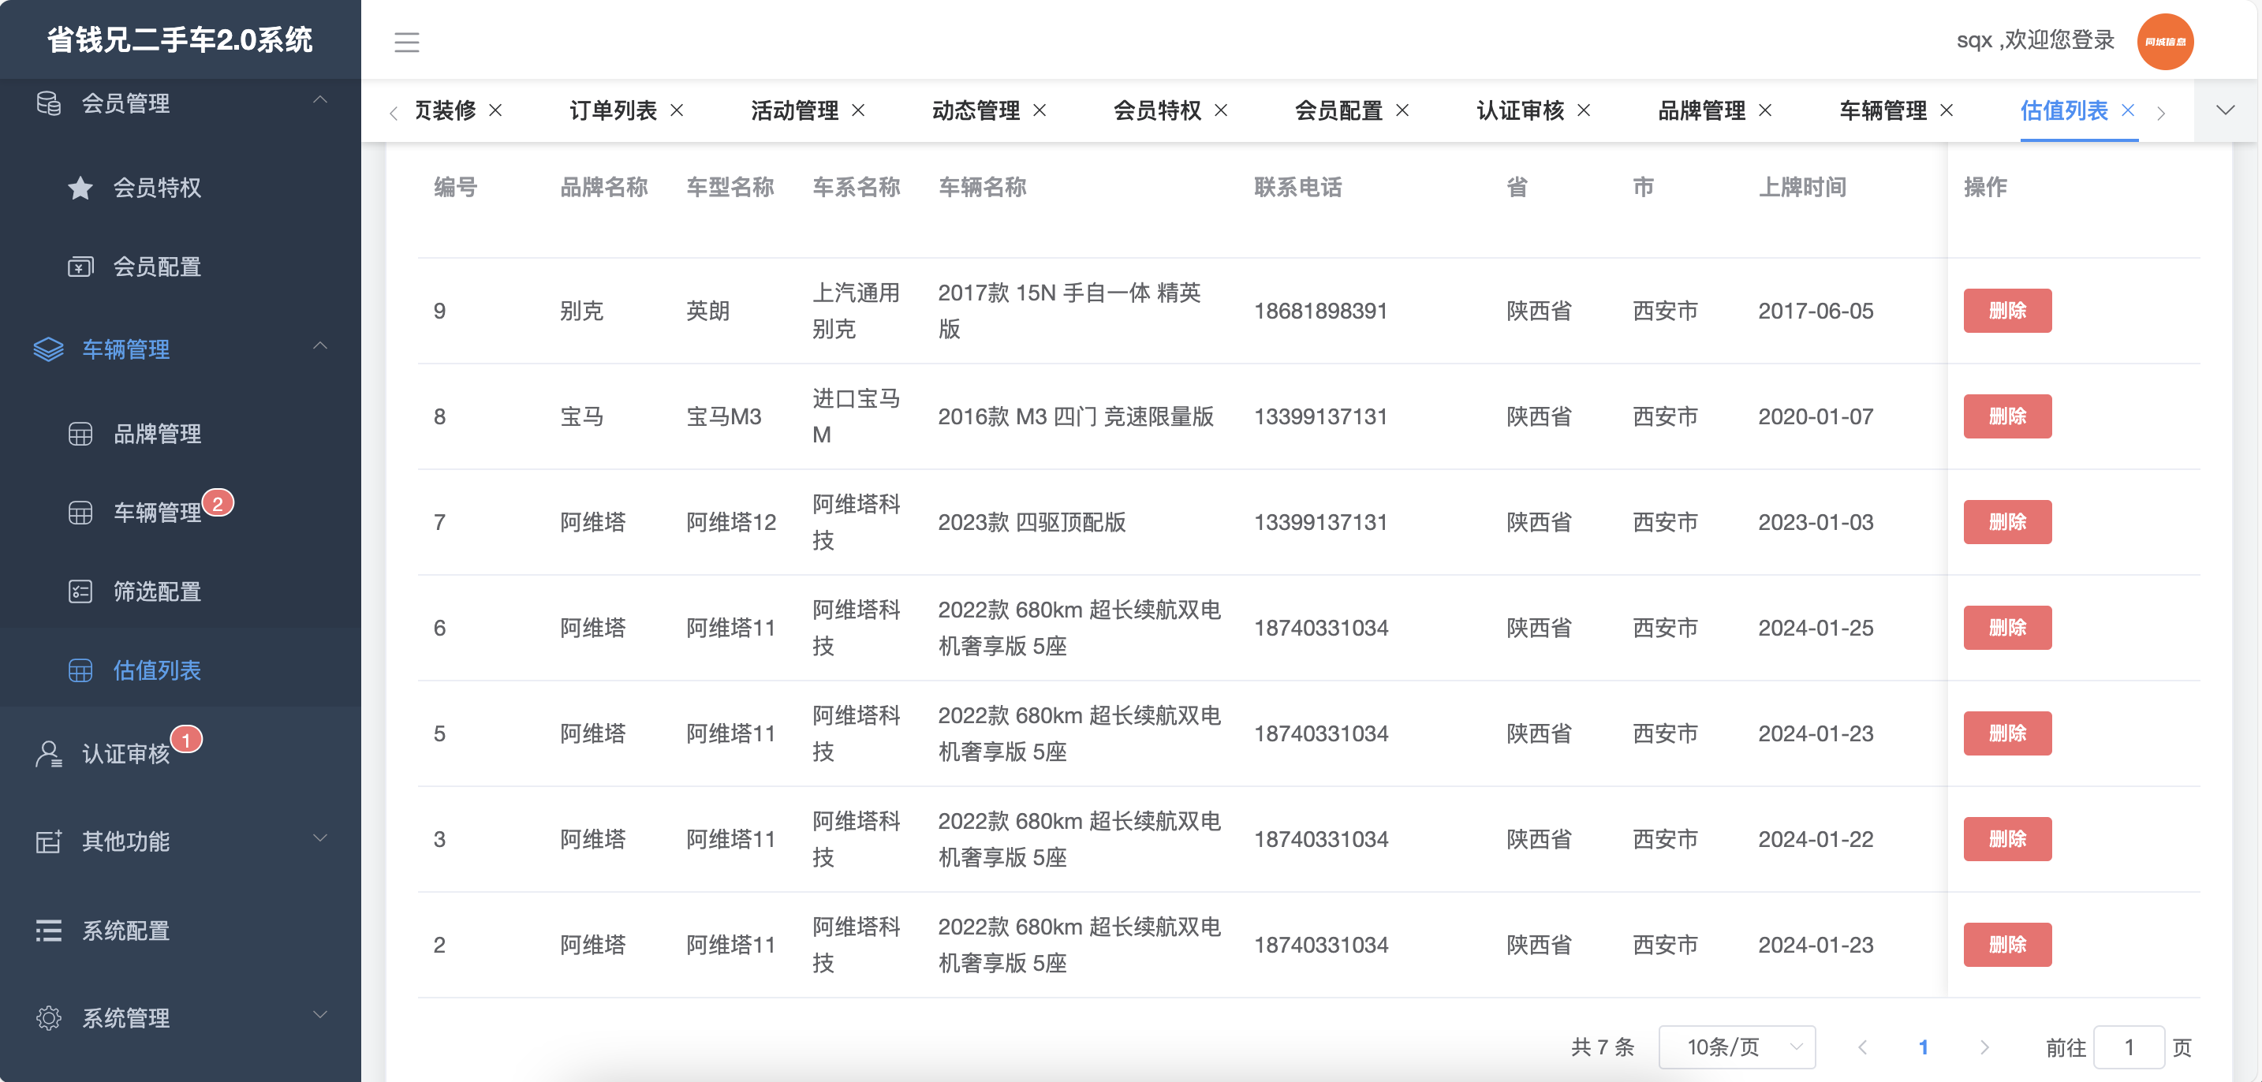
Task: Click the 省钱兄二手车2.0系统 title
Action: (180, 39)
